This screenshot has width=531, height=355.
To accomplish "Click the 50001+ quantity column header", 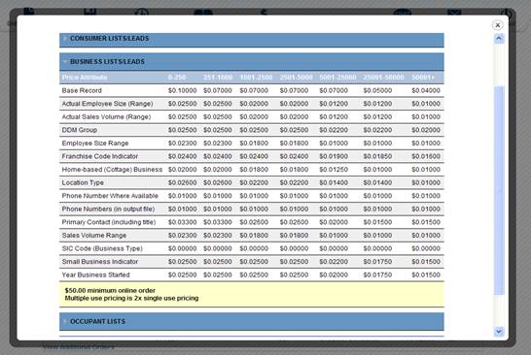I will pos(423,78).
